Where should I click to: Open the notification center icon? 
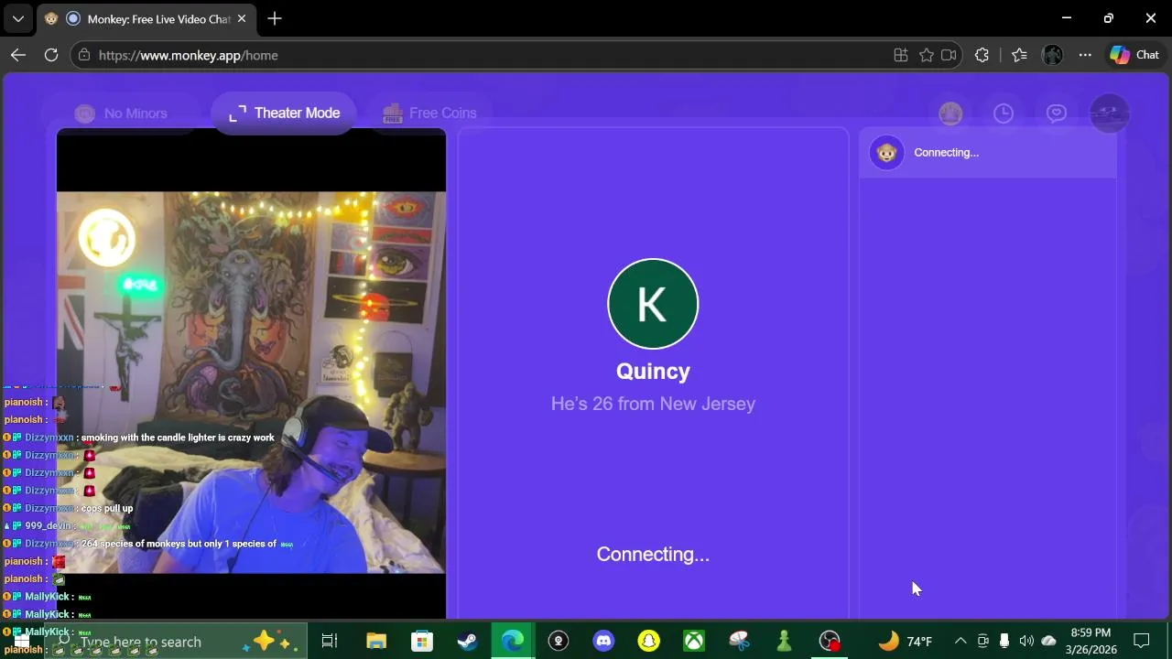(1142, 642)
